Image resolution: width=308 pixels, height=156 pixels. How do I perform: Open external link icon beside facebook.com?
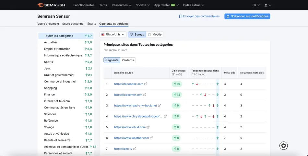(x=146, y=84)
